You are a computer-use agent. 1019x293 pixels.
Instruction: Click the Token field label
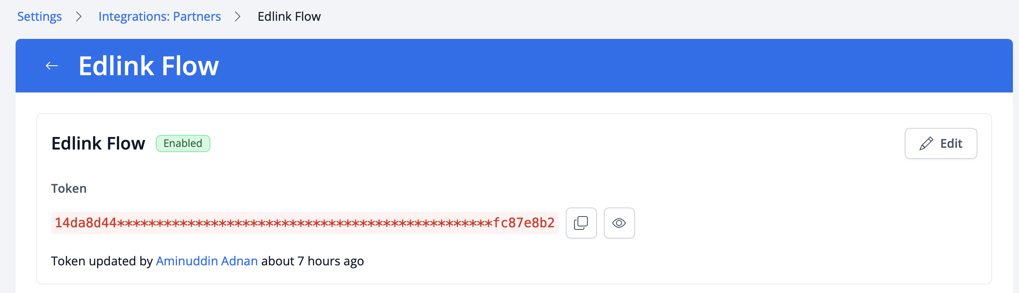click(x=69, y=188)
